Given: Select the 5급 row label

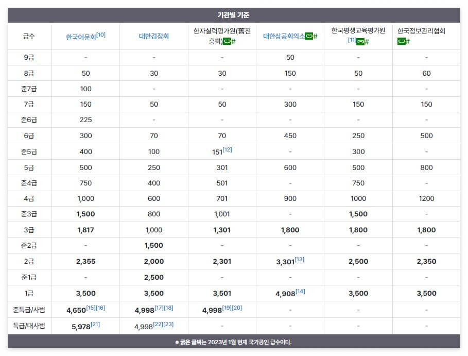Looking at the screenshot, I should pyautogui.click(x=29, y=167).
